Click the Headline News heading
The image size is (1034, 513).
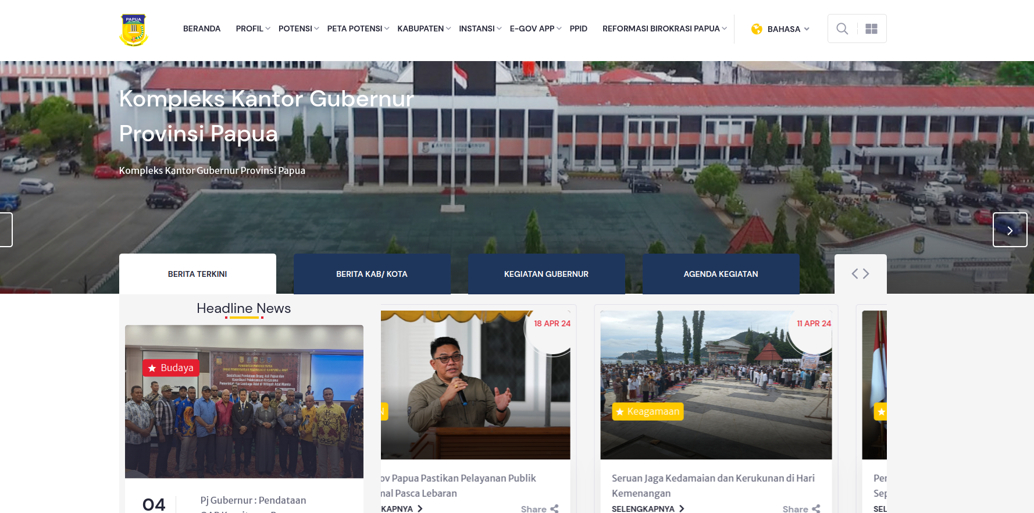[x=244, y=308]
